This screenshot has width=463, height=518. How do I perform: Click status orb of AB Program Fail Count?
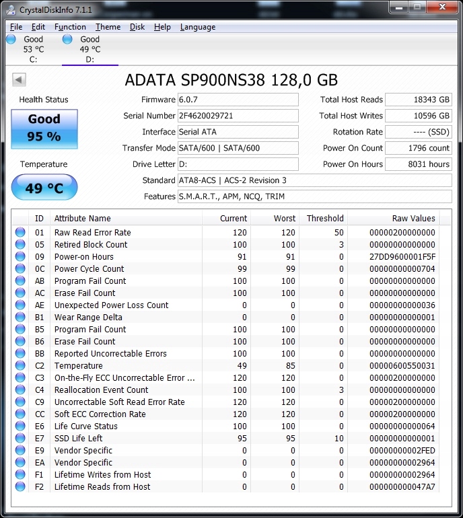[20, 281]
